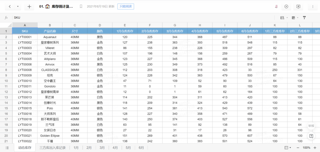Click the zoom out minus button
Viewport: 320px width, 152px height.
pos(298,148)
